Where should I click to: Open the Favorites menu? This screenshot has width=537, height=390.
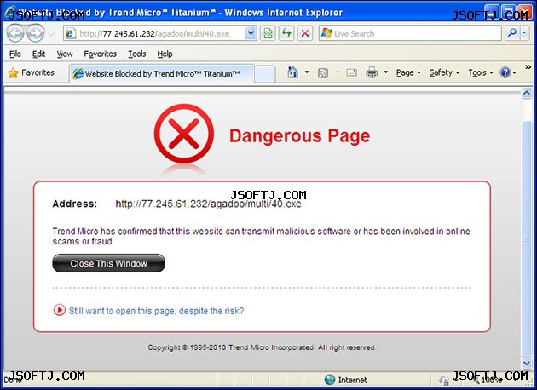click(100, 54)
